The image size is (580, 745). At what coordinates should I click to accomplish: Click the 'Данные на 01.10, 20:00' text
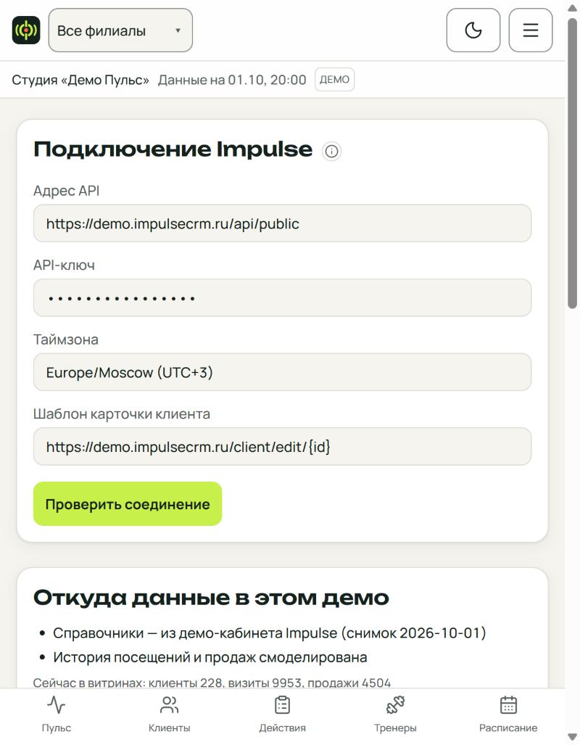coord(232,80)
